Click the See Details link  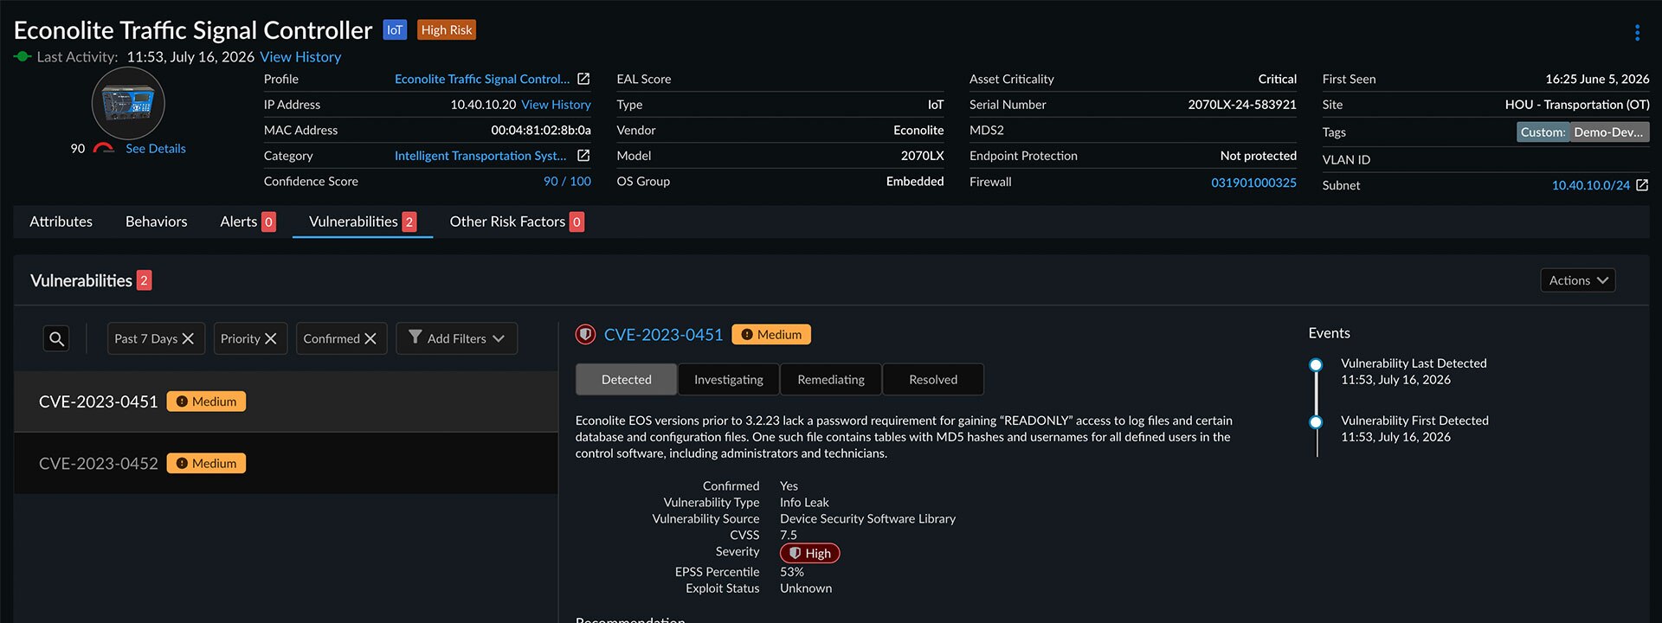coord(156,149)
